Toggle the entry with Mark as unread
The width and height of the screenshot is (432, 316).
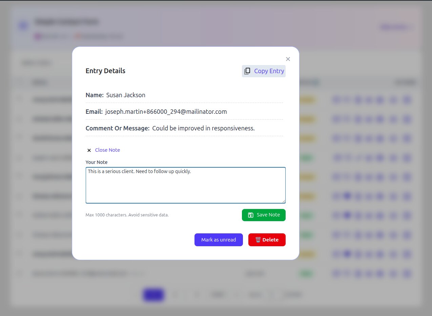coord(219,240)
